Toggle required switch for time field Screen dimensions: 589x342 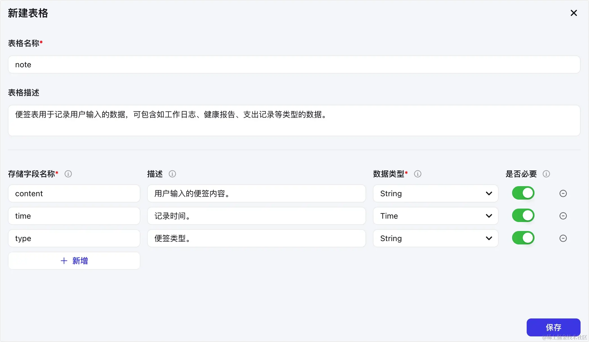523,216
